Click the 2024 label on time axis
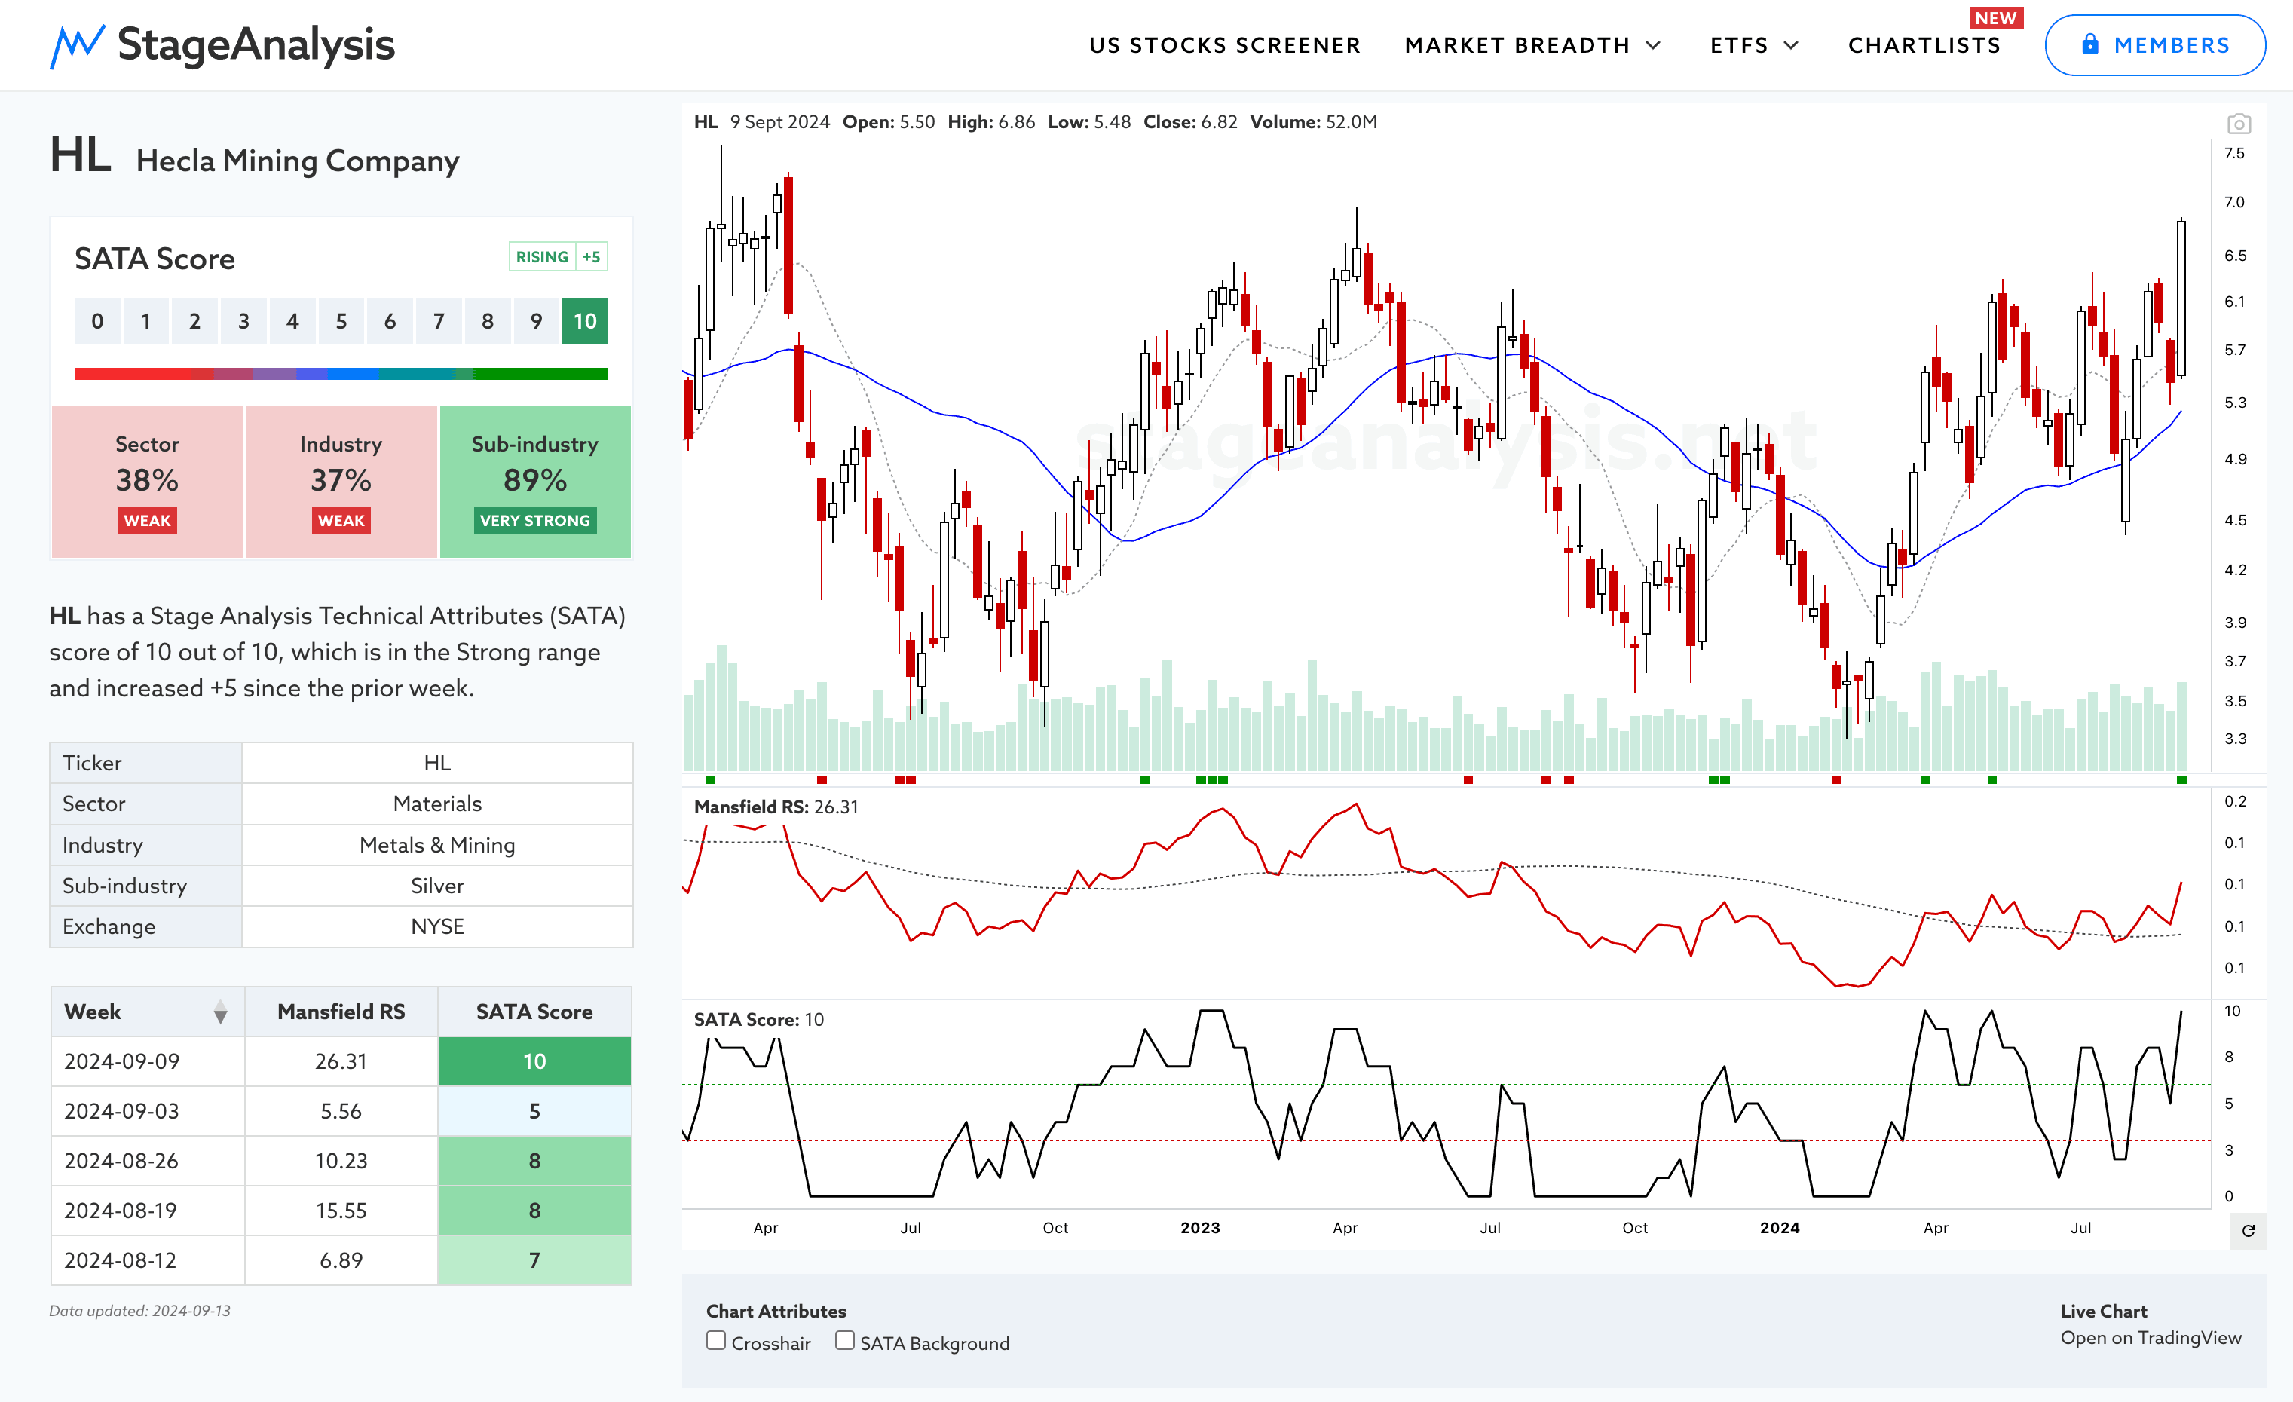2293x1402 pixels. pyautogui.click(x=1780, y=1227)
